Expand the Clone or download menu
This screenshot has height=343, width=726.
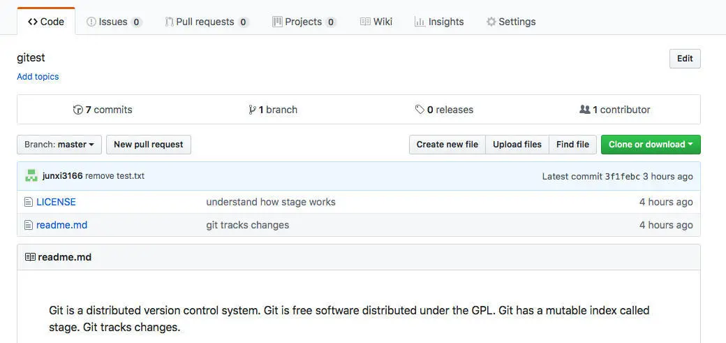pyautogui.click(x=650, y=145)
